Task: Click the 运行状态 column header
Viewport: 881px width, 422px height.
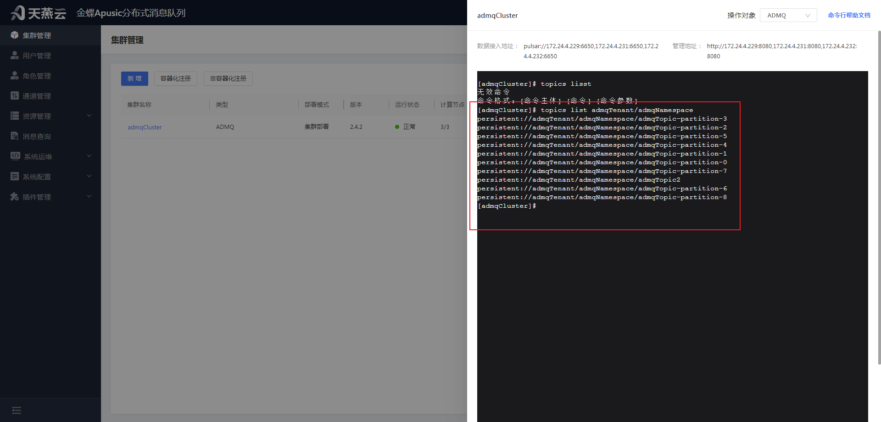Action: click(x=407, y=105)
